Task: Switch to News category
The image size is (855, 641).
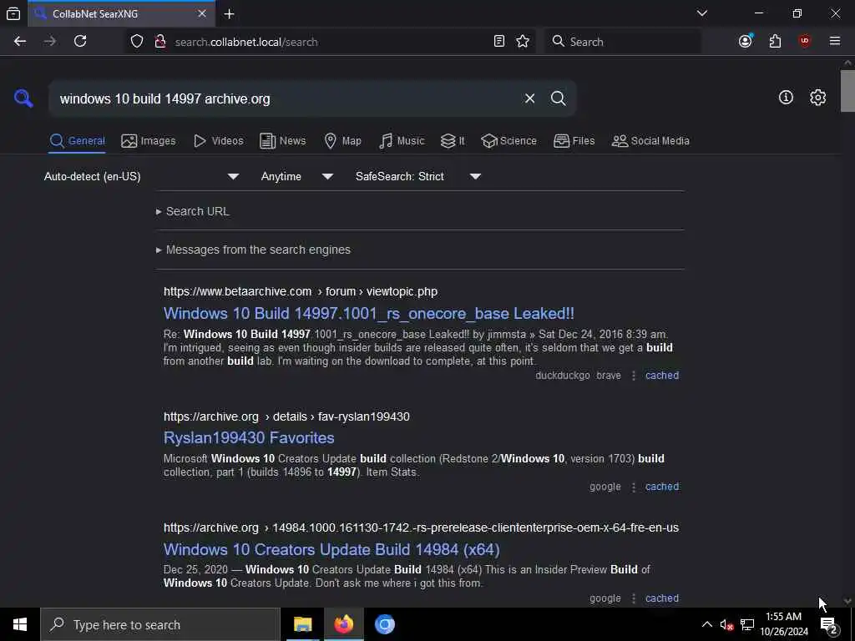Action: [x=282, y=140]
